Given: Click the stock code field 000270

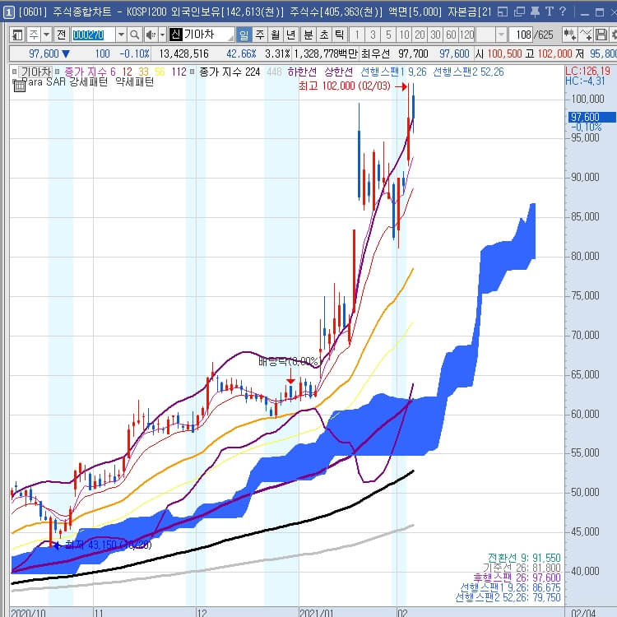Looking at the screenshot, I should point(94,35).
